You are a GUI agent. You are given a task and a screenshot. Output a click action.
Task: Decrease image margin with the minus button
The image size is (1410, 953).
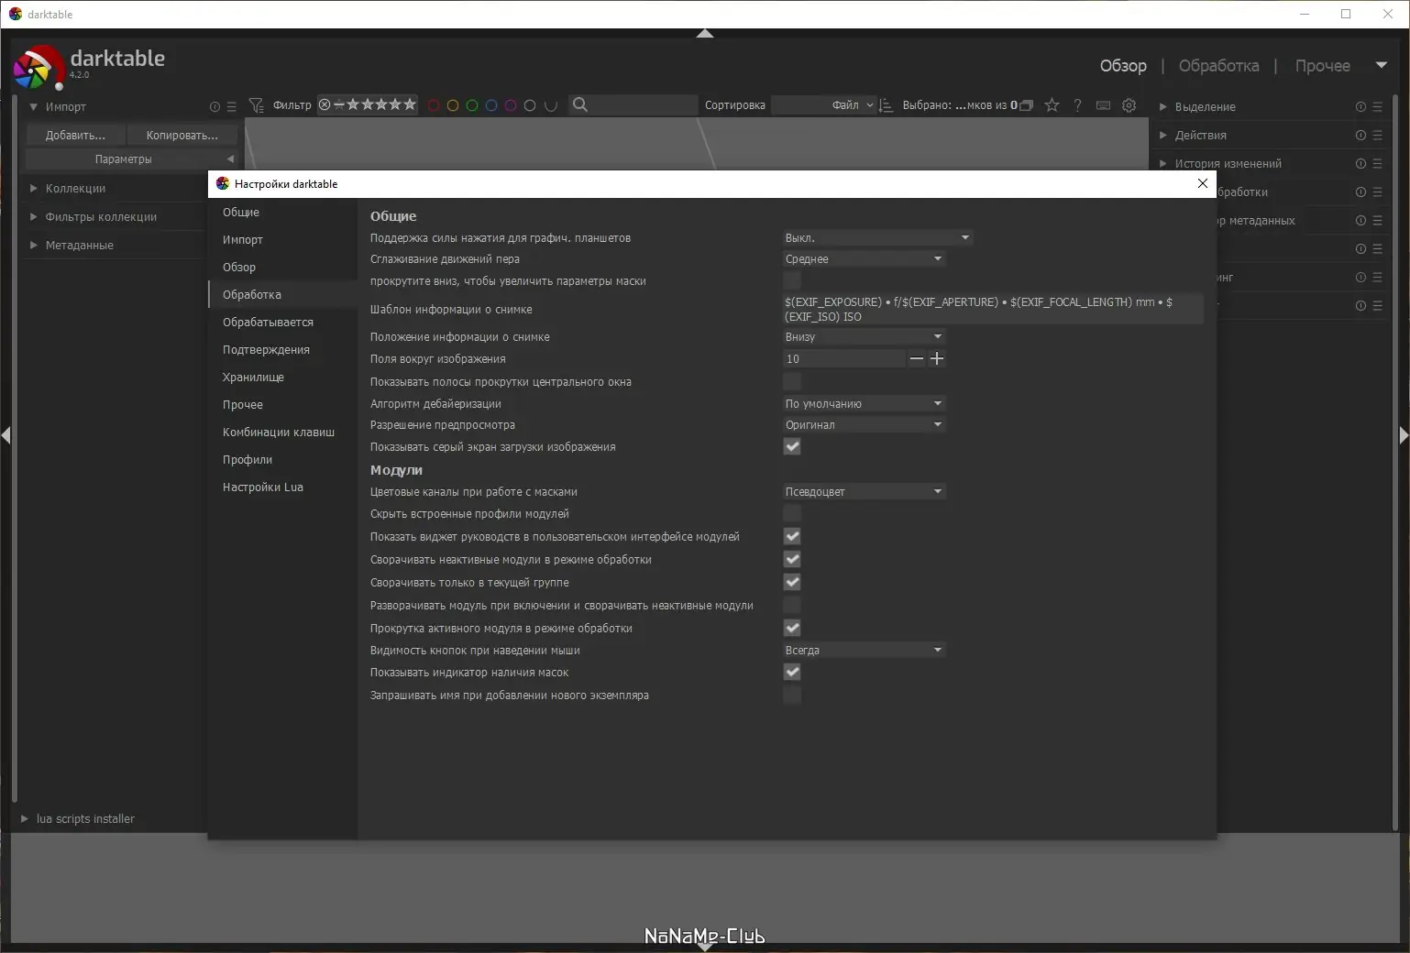916,358
